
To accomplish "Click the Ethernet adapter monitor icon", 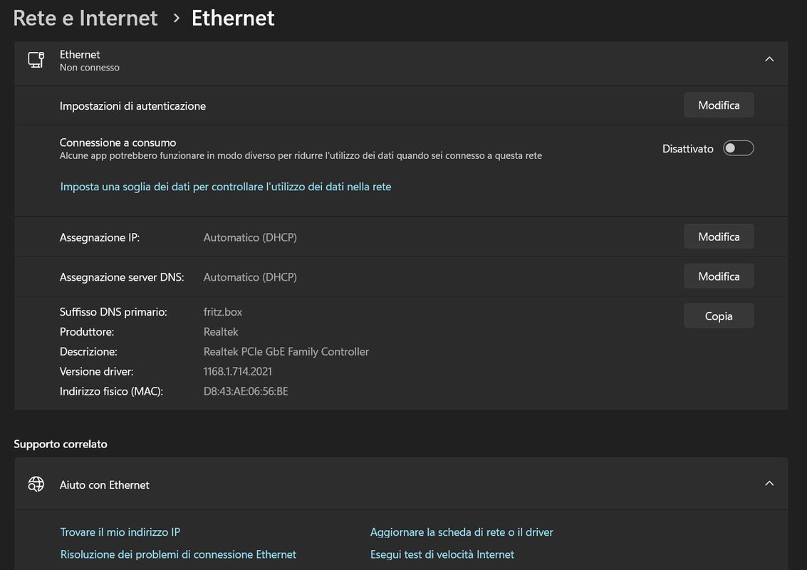I will tap(36, 60).
